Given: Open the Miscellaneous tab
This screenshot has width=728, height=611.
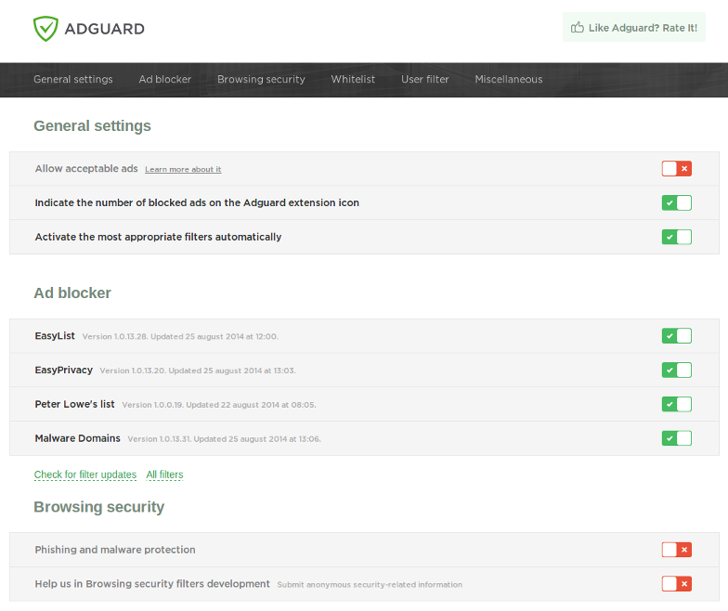Looking at the screenshot, I should tap(509, 80).
